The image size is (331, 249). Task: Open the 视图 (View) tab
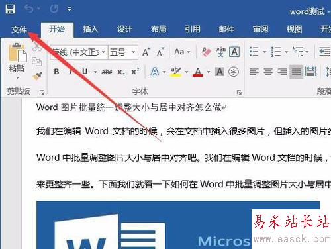point(294,29)
